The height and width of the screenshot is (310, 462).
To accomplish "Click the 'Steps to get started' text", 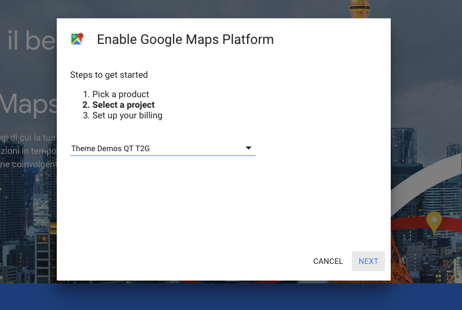I will (x=109, y=74).
